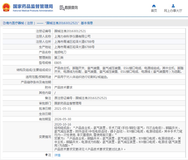Click the 首页 home icon

coord(154,6)
